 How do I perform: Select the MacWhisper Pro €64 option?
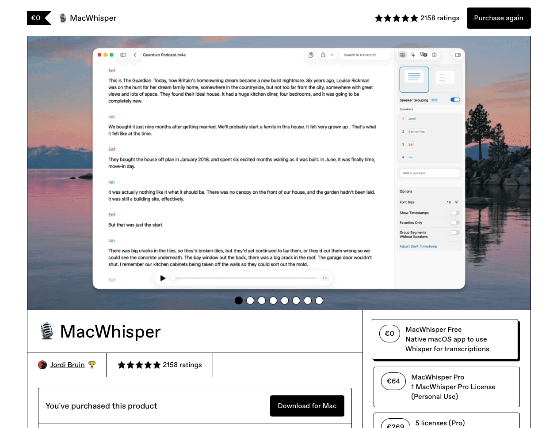tap(446, 387)
